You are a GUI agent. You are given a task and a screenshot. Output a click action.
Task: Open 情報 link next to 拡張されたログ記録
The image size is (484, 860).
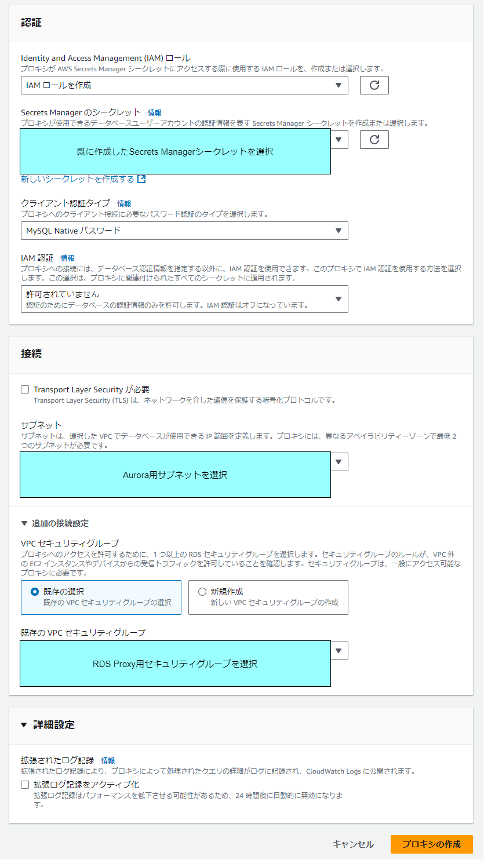(108, 760)
